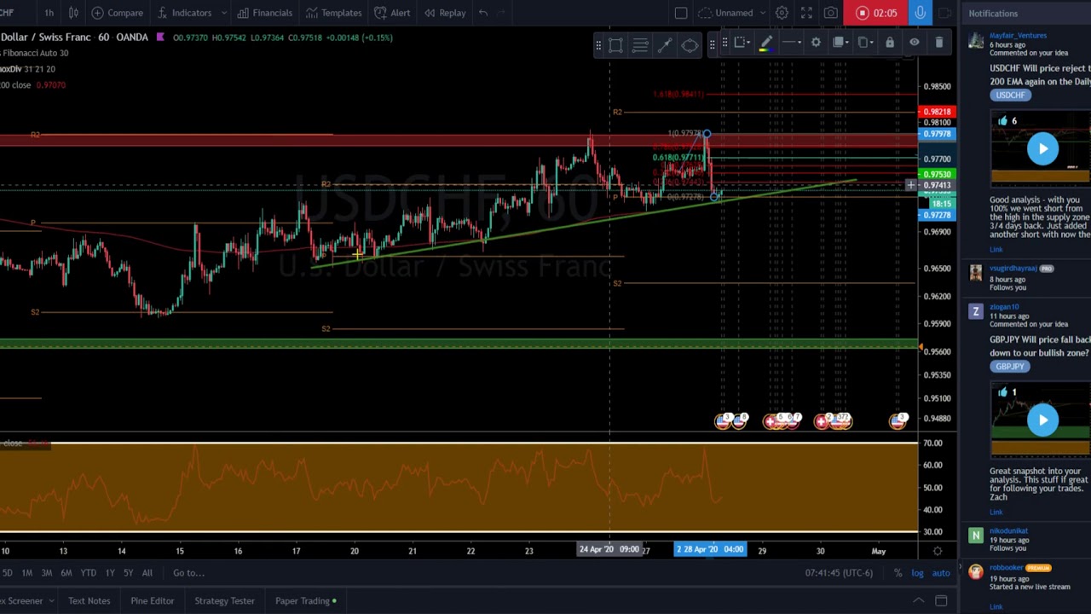The image size is (1091, 614).
Task: Select the 1M date range
Action: click(x=26, y=573)
